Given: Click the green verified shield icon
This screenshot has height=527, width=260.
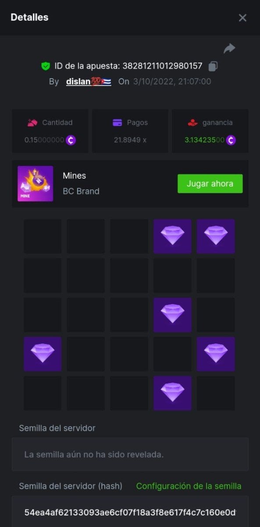Looking at the screenshot, I should [45, 66].
